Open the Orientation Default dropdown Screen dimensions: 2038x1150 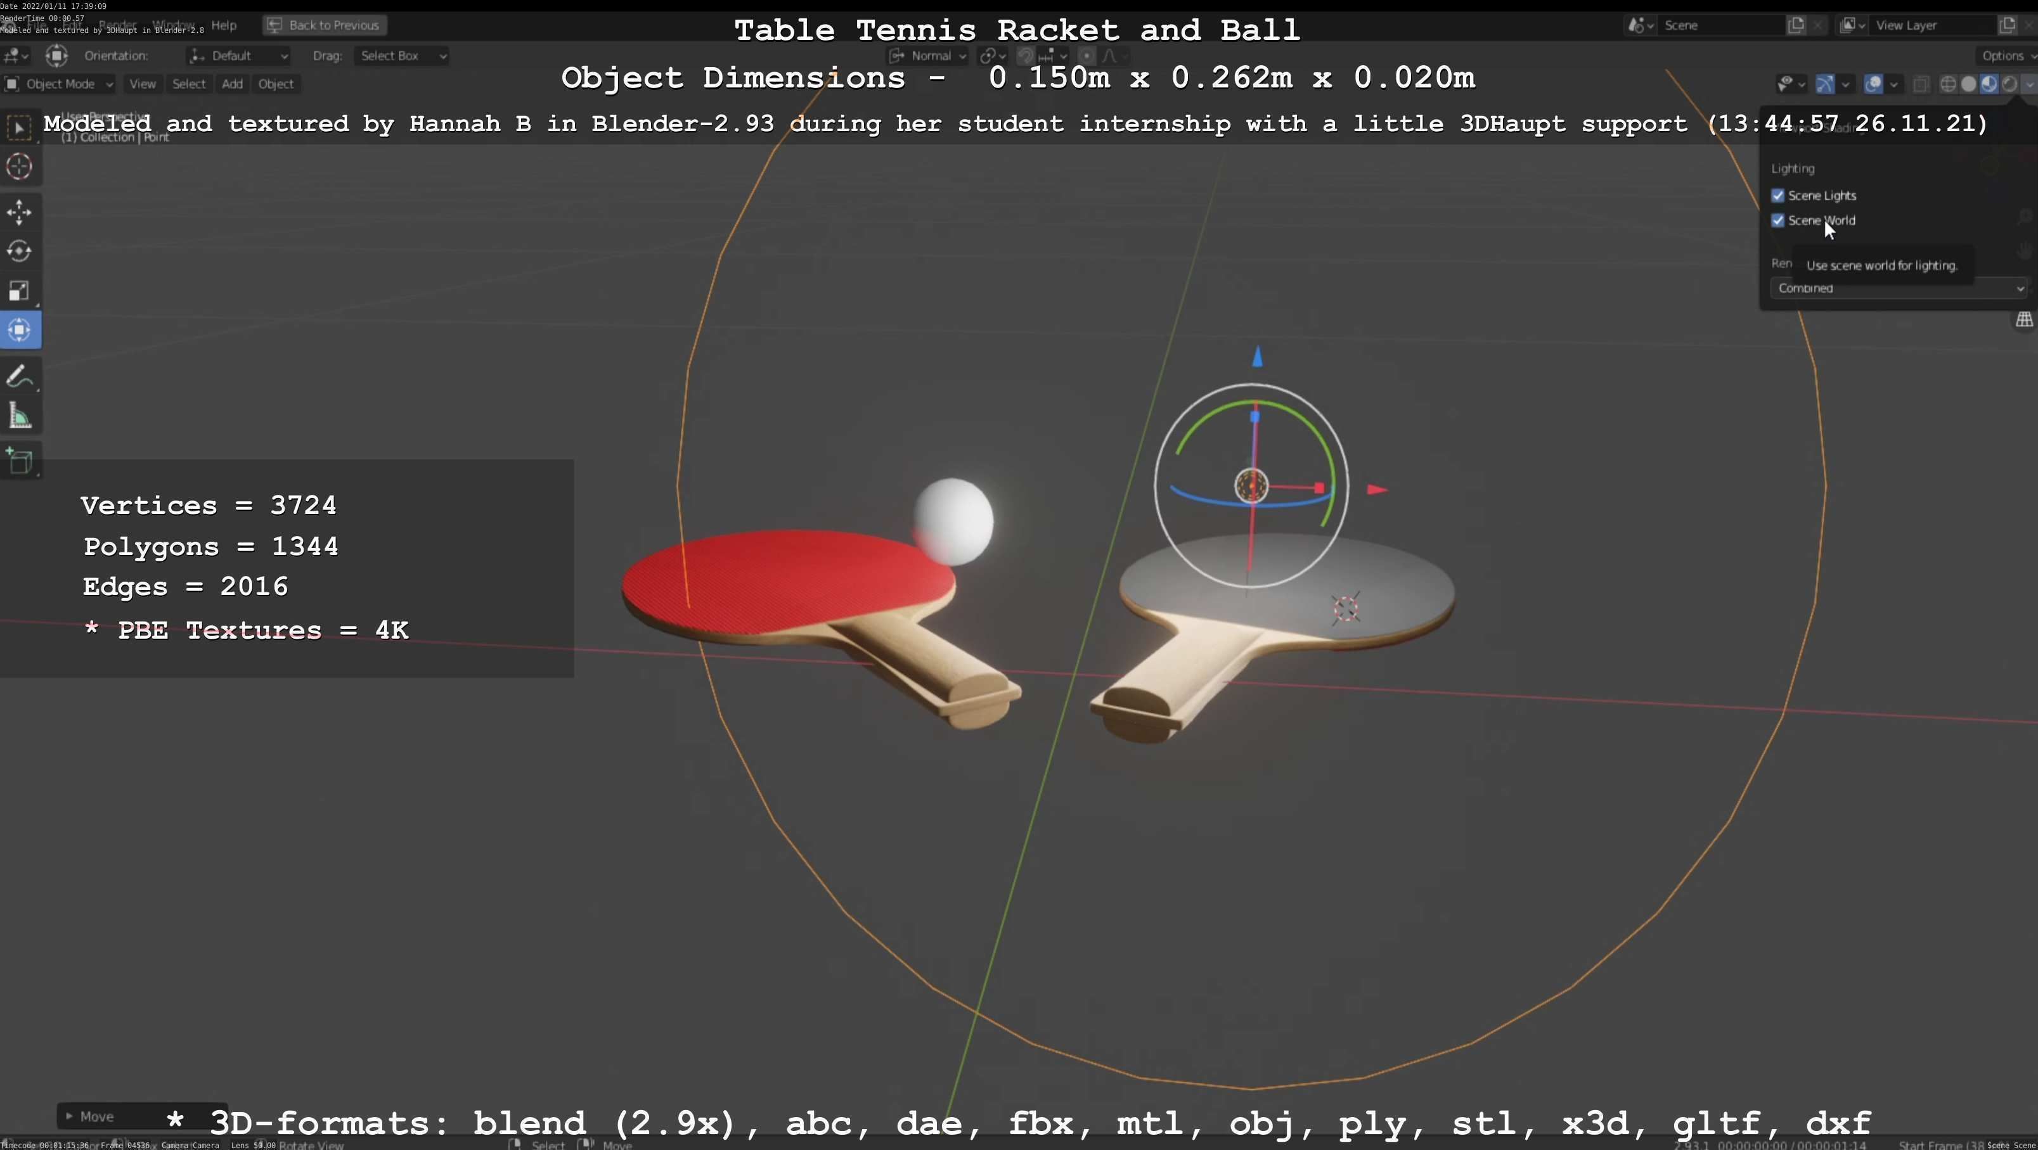[x=239, y=55]
